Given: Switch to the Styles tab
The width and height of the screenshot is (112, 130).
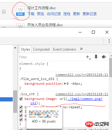Looking at the screenshot, I should [x=25, y=49].
